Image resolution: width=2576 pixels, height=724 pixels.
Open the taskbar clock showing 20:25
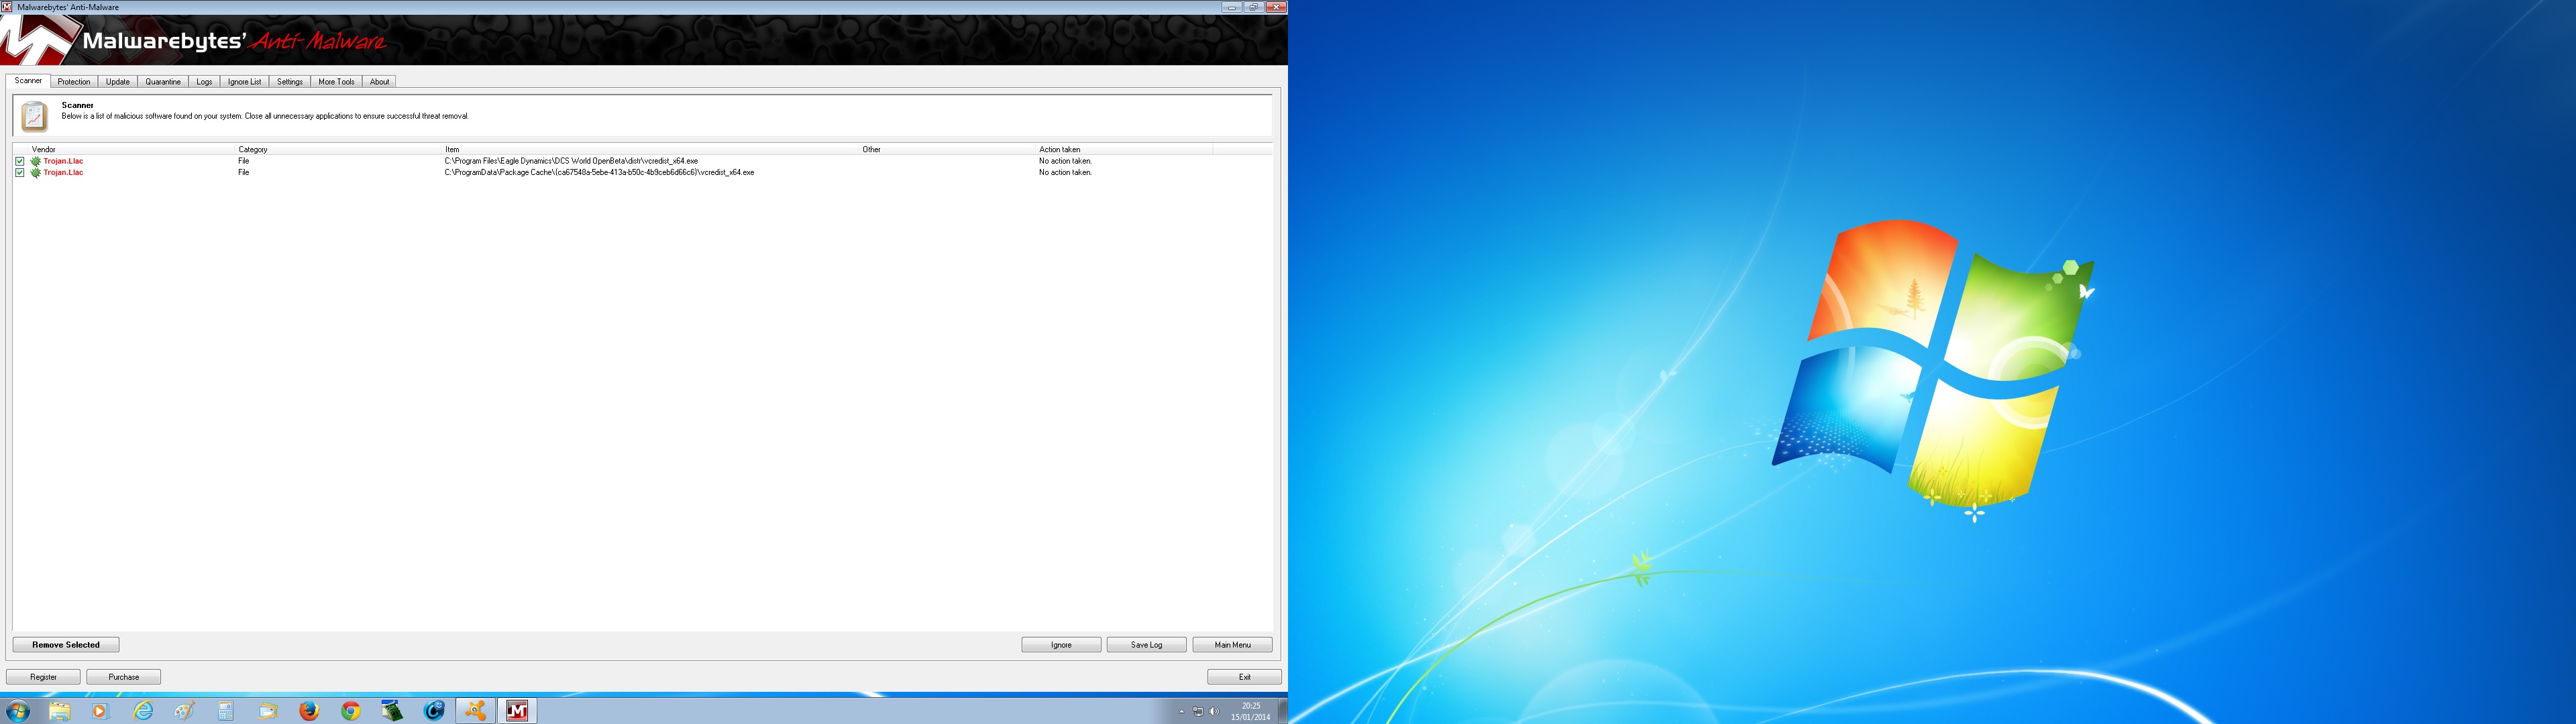[x=1250, y=711]
